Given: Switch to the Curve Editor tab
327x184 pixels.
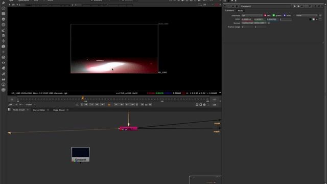Looking at the screenshot, I should tap(39, 110).
